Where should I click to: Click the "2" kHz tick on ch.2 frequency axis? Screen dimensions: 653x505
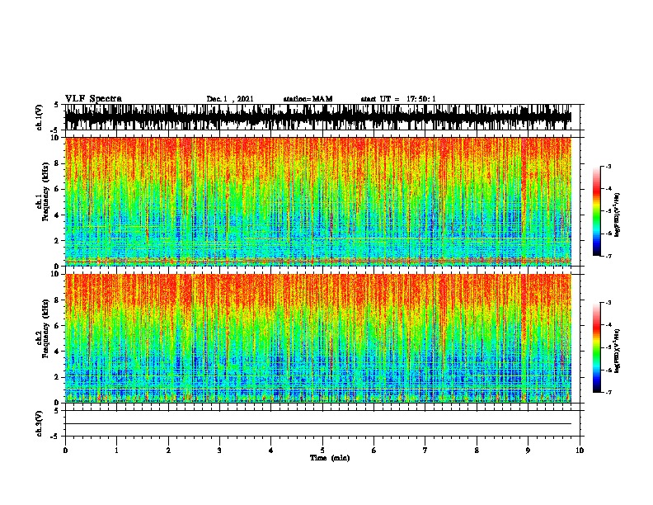tap(57, 377)
